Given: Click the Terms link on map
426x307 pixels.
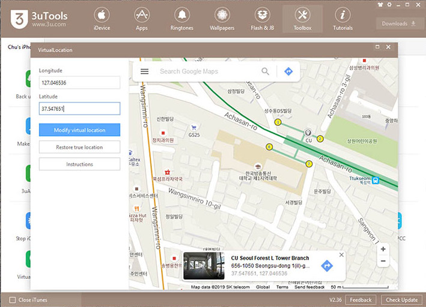Looking at the screenshot, I should click(x=282, y=287).
